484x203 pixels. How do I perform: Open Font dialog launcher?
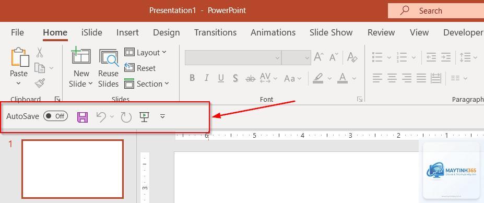pos(360,99)
